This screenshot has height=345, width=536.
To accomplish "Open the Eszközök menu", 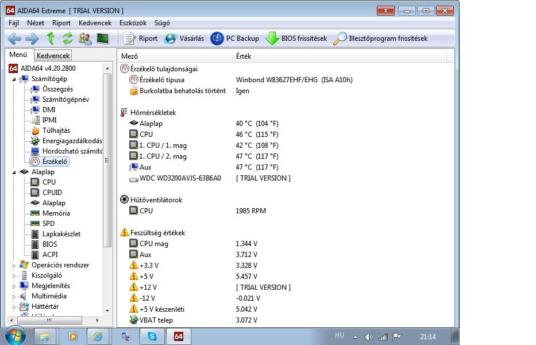I will click(133, 23).
